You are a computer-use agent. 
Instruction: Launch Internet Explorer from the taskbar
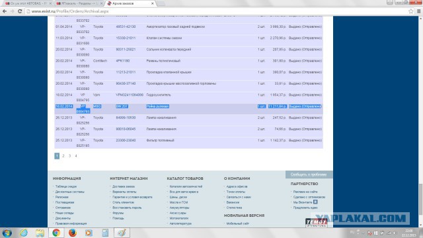pos(24,233)
